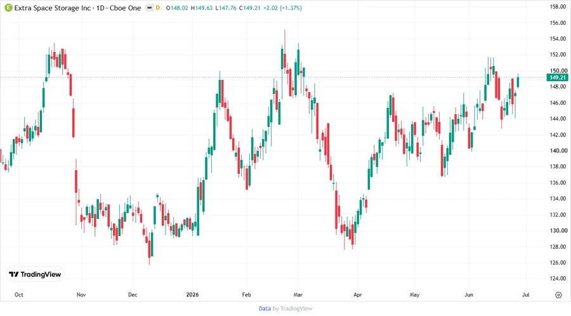Click the Apr label on time axis
This screenshot has height=316, width=571.
point(358,294)
